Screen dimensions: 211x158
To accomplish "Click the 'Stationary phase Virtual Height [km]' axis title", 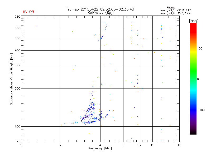I will tap(11, 79).
